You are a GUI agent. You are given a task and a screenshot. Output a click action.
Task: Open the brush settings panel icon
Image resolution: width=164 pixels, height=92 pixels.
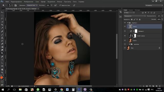pos(16,5)
